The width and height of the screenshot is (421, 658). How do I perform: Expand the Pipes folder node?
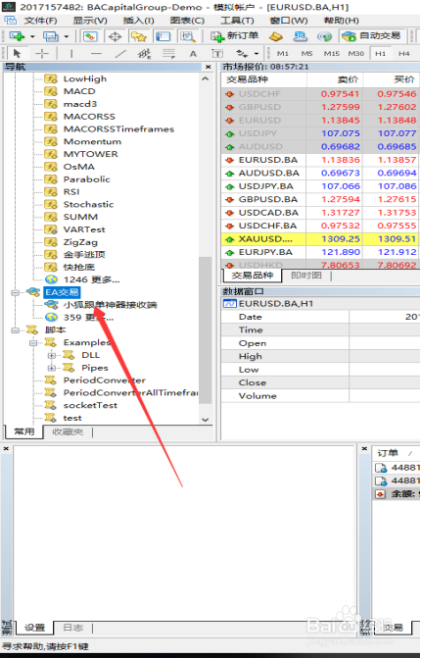tap(51, 368)
